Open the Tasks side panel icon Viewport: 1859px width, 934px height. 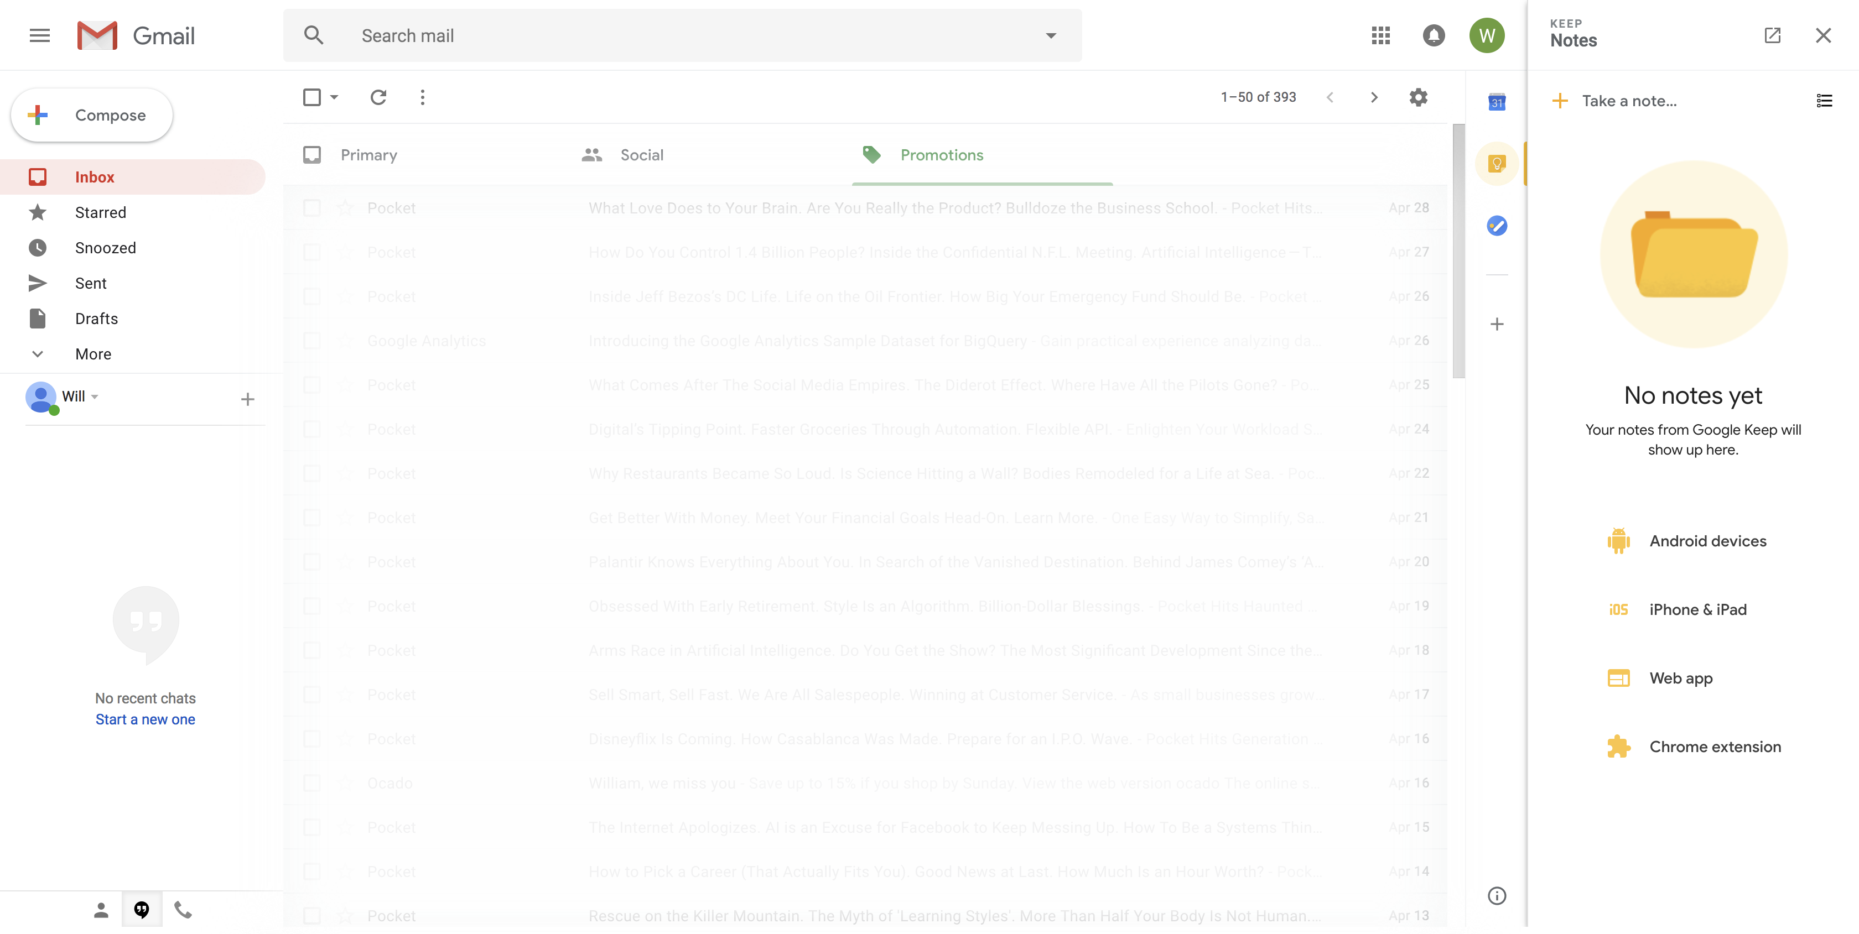tap(1497, 226)
